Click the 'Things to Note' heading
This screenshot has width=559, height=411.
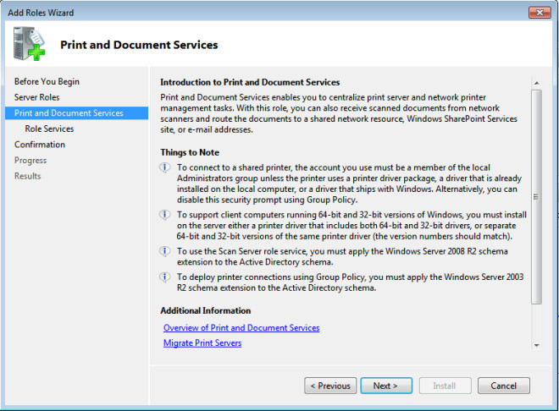pos(190,152)
